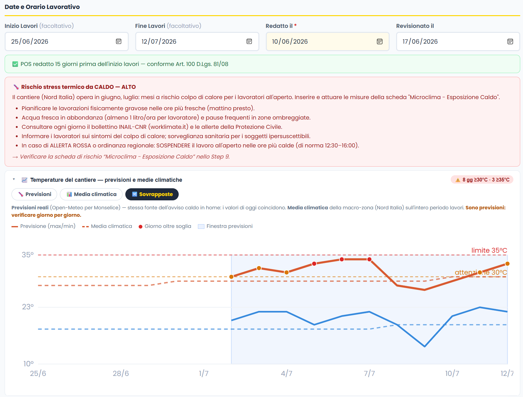This screenshot has width=523, height=397.
Task: Open calendar picker for Fine Lavori
Action: click(x=249, y=41)
